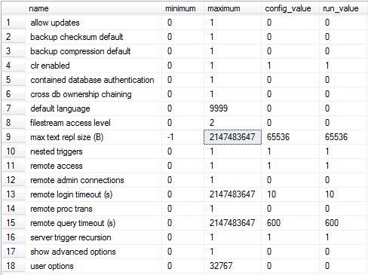Click config_value 10 for remote login timeout
368x275 pixels.
[x=290, y=194]
